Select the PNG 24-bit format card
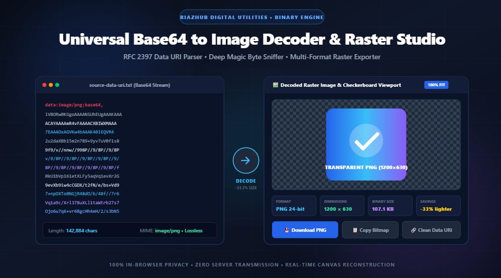Screen dimensions: 501x278 (x=294, y=206)
